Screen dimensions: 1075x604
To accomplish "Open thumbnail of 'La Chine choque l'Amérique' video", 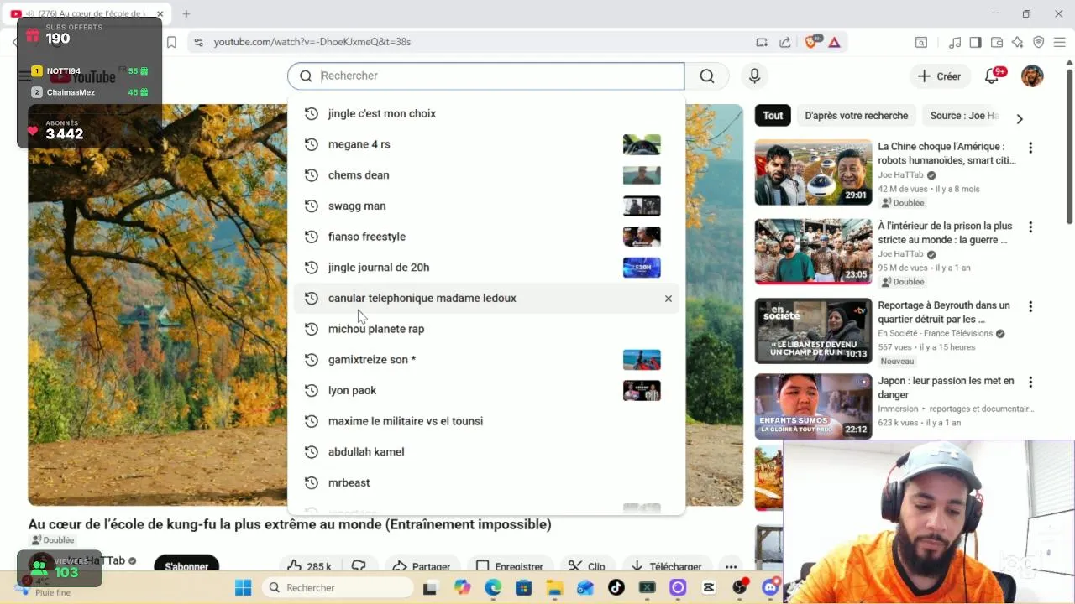I will tap(813, 173).
